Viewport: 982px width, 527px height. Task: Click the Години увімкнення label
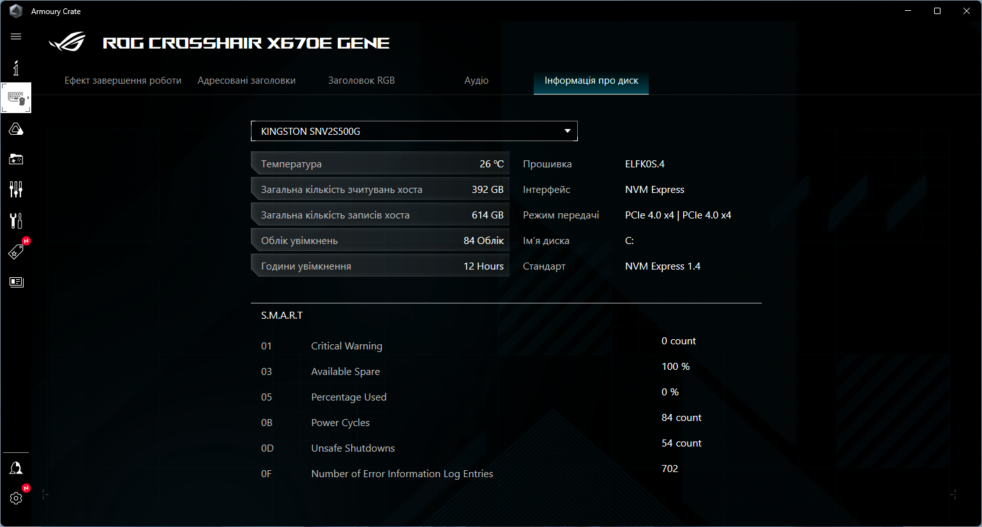tap(306, 266)
